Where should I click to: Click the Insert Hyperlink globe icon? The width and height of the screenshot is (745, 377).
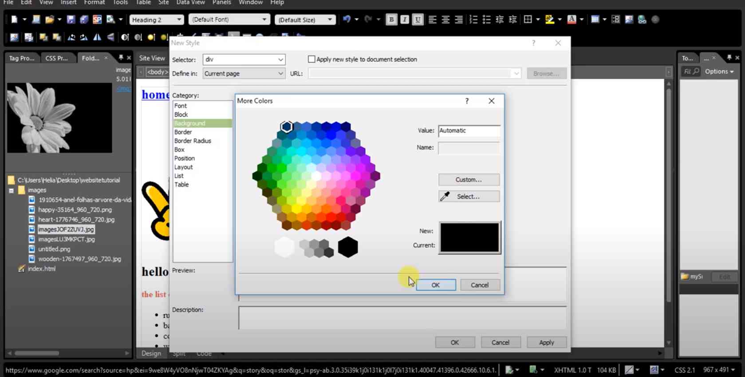[x=642, y=20]
